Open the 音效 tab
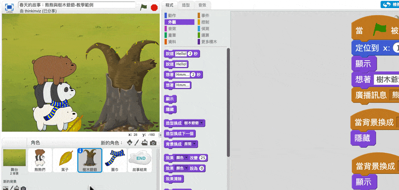Viewport: 399px width, 190px height. [x=202, y=5]
